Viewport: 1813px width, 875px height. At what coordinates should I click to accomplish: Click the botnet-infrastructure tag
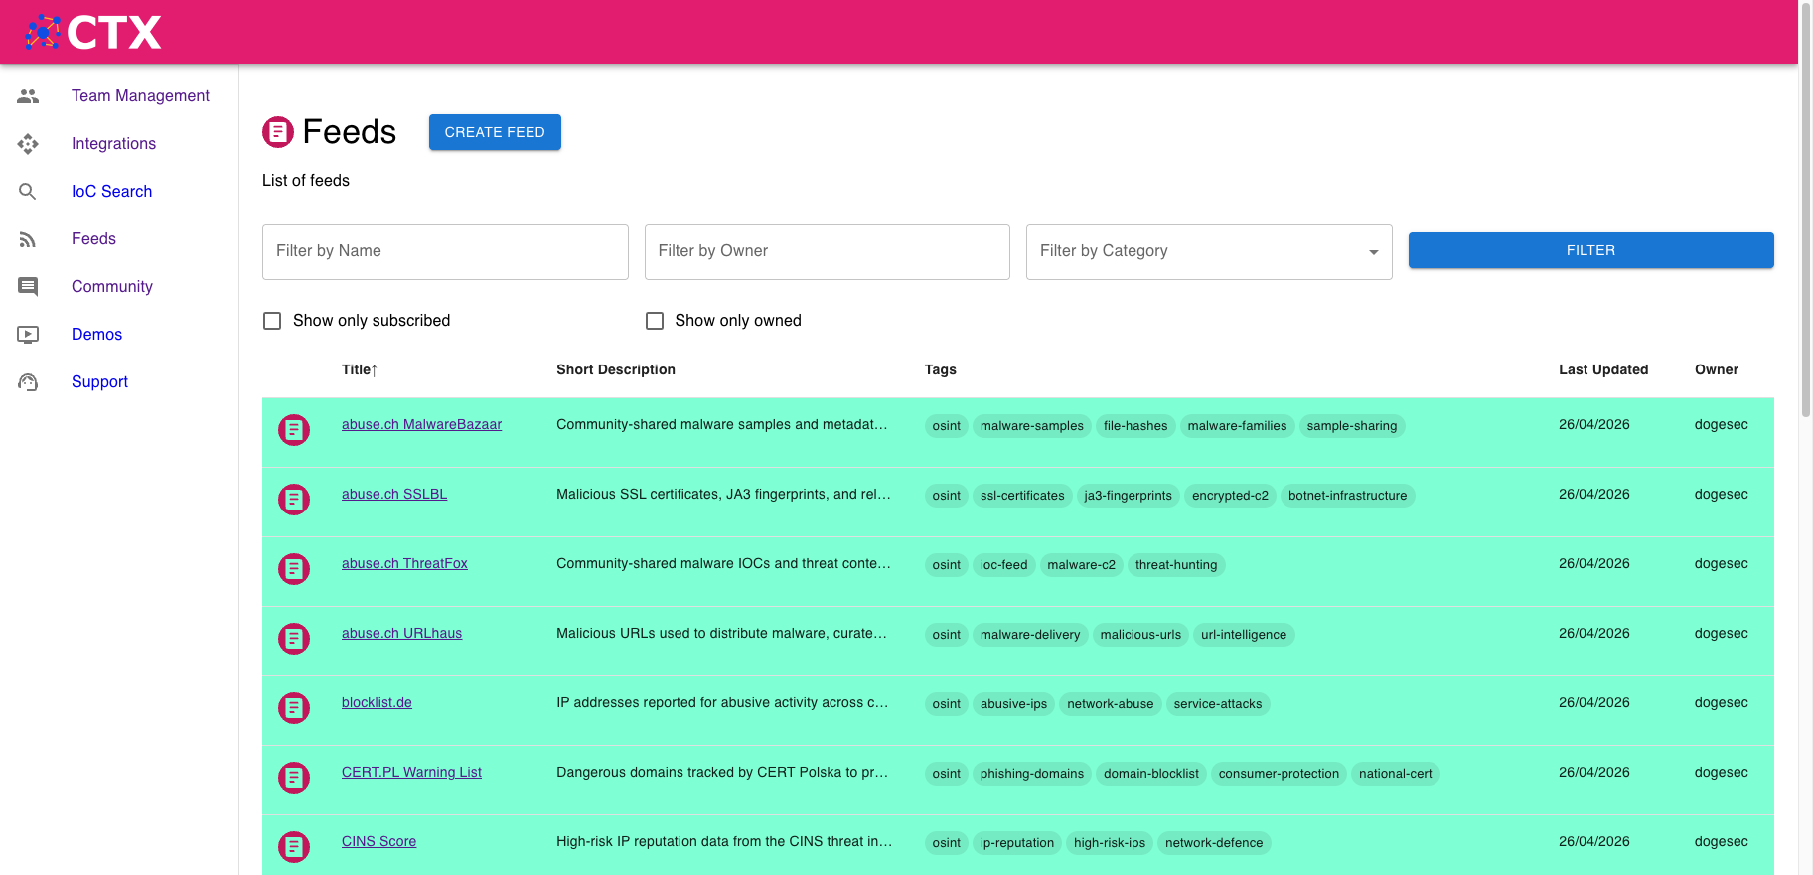[1347, 496]
